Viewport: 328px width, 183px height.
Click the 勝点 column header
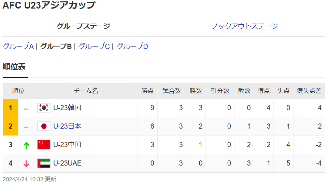click(x=147, y=91)
